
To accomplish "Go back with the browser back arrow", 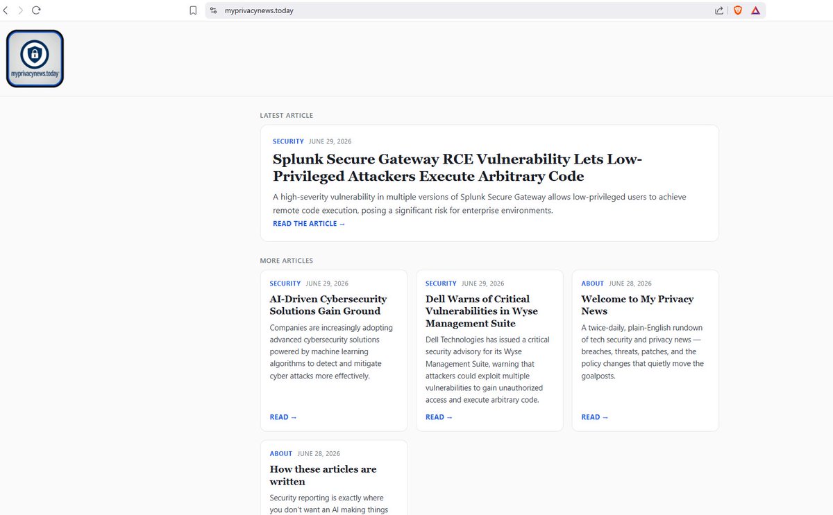I will tap(6, 10).
